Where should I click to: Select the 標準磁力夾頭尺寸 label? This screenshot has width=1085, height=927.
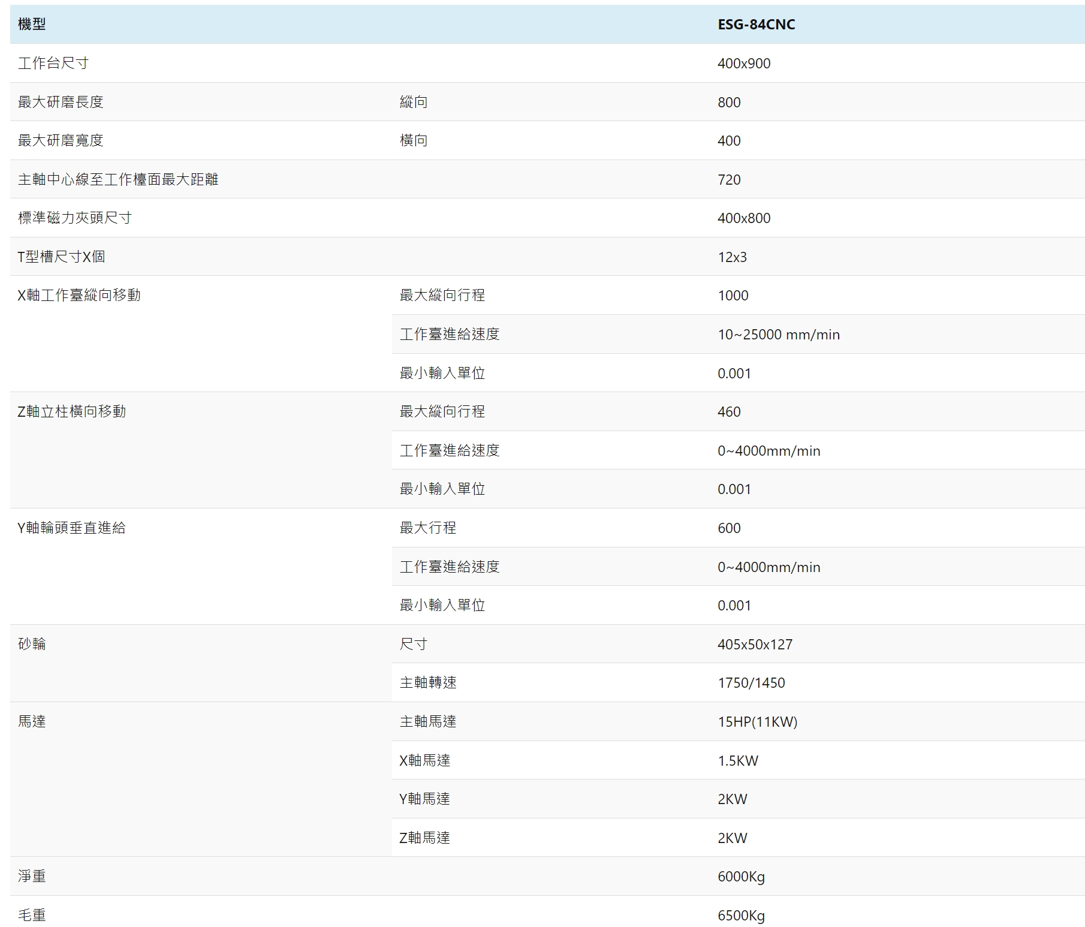75,218
